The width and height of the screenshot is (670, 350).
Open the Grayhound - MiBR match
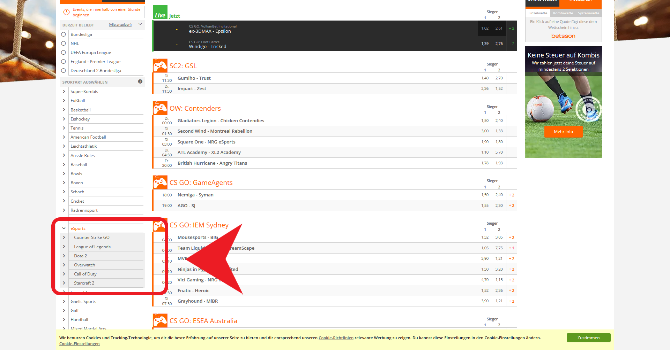[x=198, y=301]
